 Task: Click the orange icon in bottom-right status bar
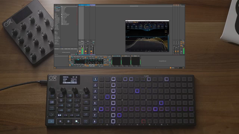click(x=170, y=68)
